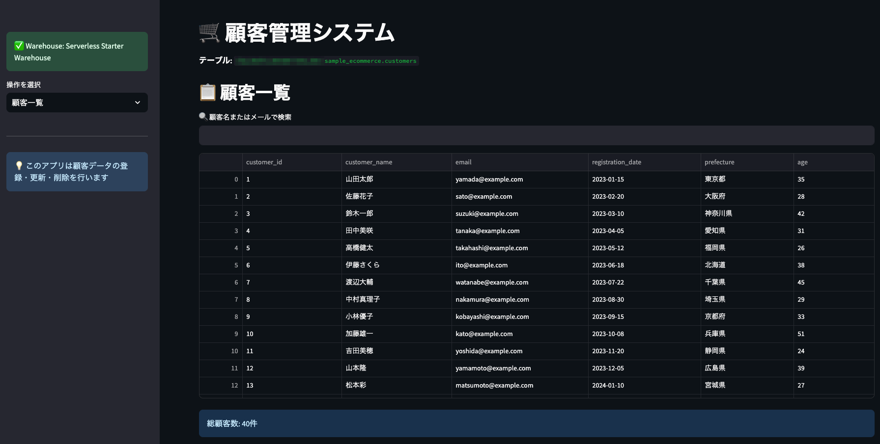Click the Warehouse: Serverless Starter Warehouse status text
The image size is (880, 444).
coord(69,52)
